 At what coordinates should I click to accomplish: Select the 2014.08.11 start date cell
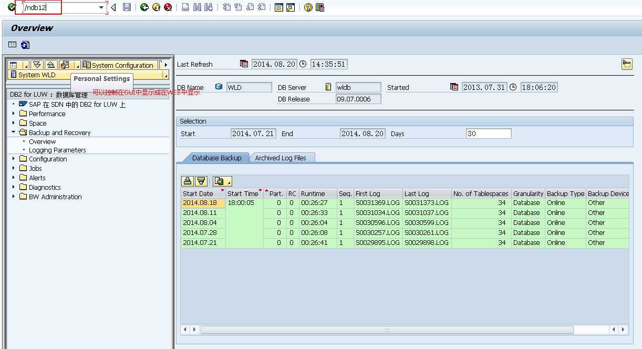(203, 213)
